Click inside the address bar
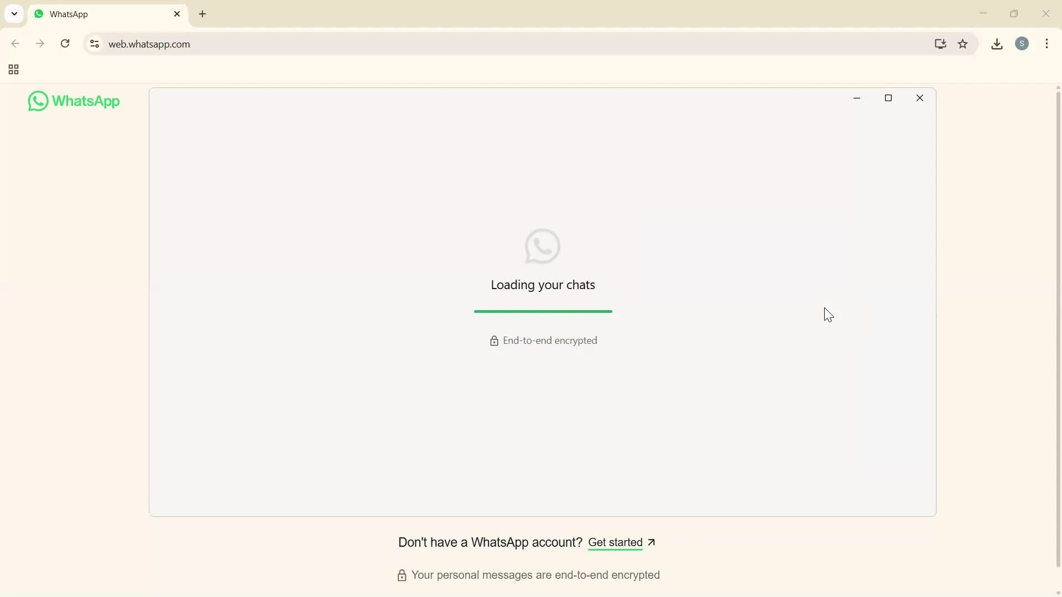The width and height of the screenshot is (1062, 597). (332, 44)
